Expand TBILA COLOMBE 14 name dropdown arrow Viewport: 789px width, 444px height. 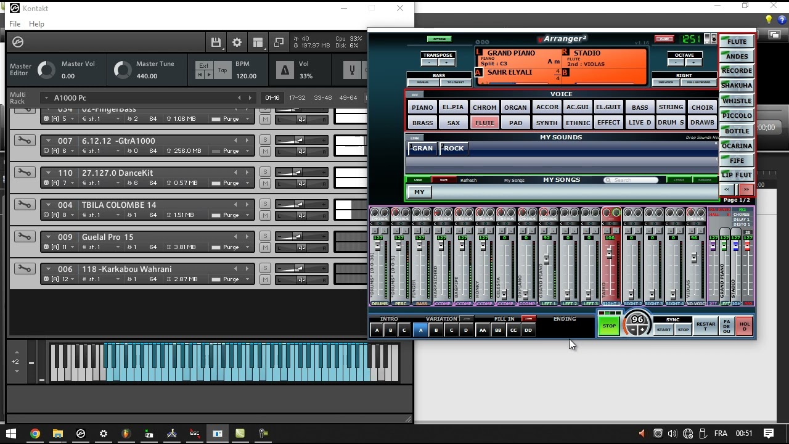[48, 205]
